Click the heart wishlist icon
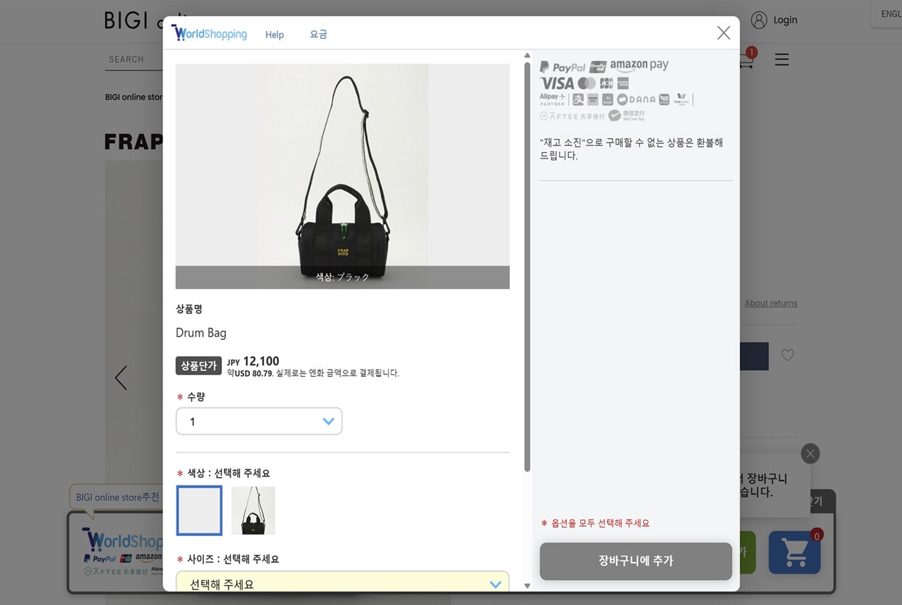Screen dimensions: 902x605 (787, 355)
